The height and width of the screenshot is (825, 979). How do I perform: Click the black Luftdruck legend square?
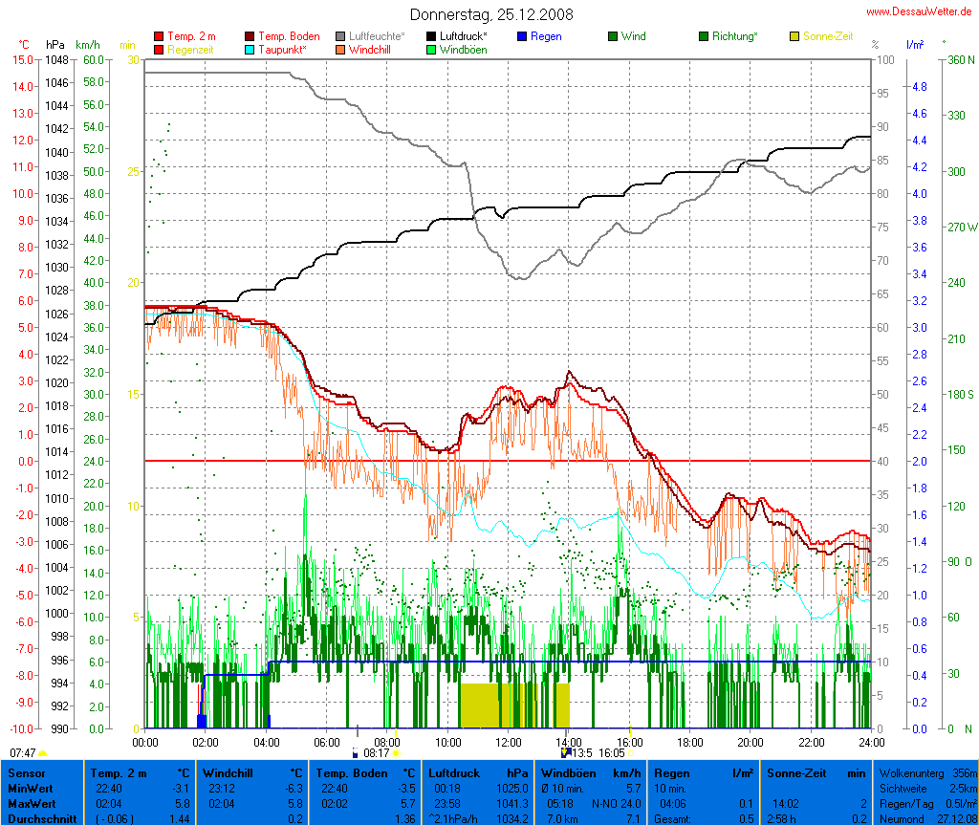[432, 37]
